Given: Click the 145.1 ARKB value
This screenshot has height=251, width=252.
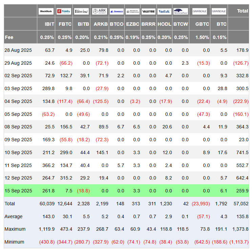Looking at the screenshot, I should (102, 152).
